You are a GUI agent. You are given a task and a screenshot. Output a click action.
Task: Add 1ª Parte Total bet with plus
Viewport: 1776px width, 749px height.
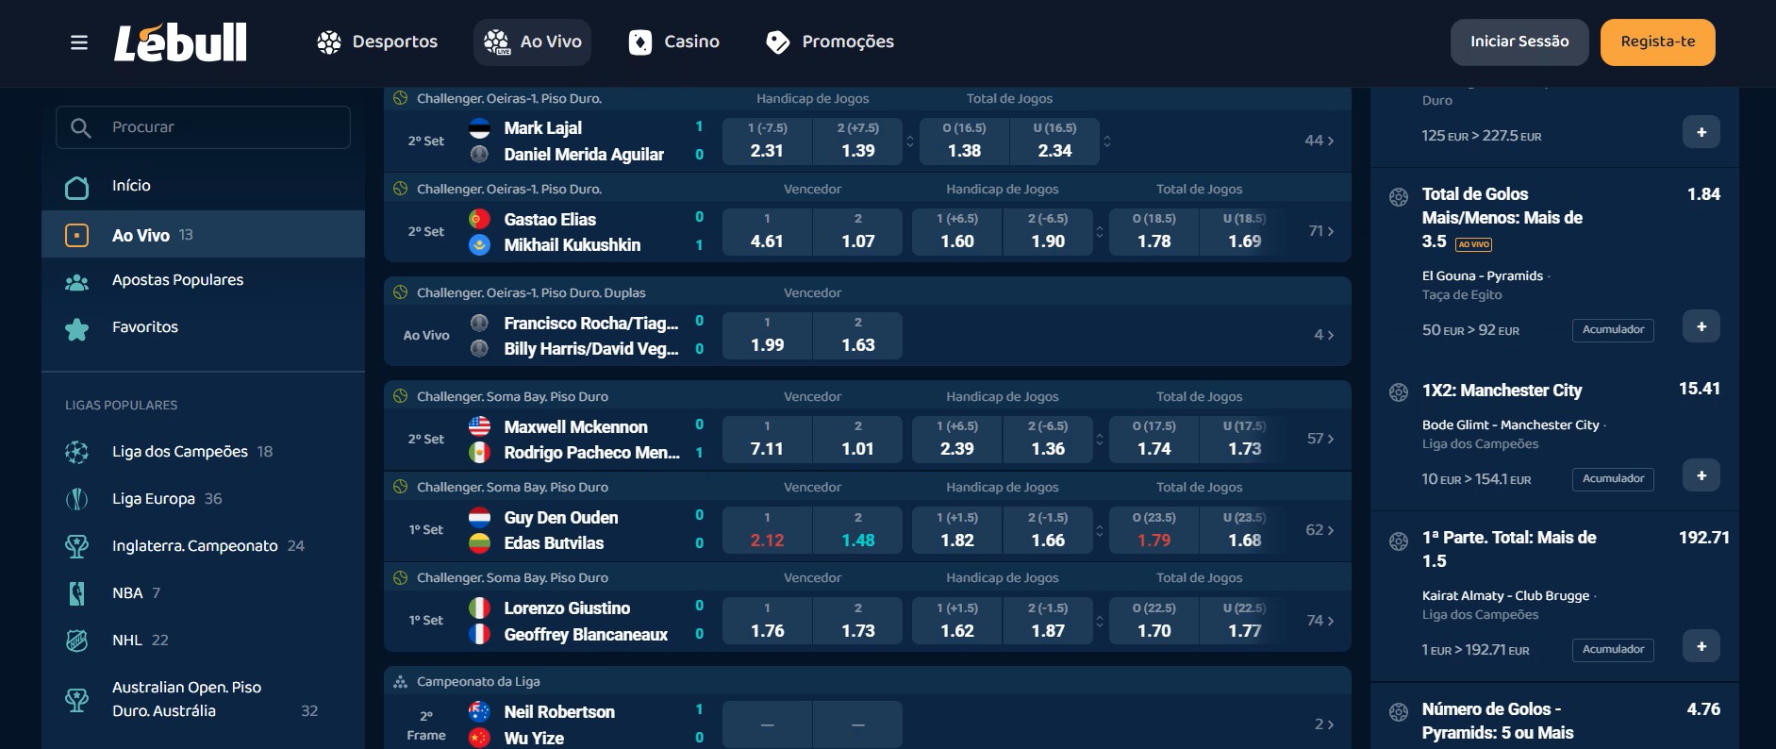(x=1701, y=646)
